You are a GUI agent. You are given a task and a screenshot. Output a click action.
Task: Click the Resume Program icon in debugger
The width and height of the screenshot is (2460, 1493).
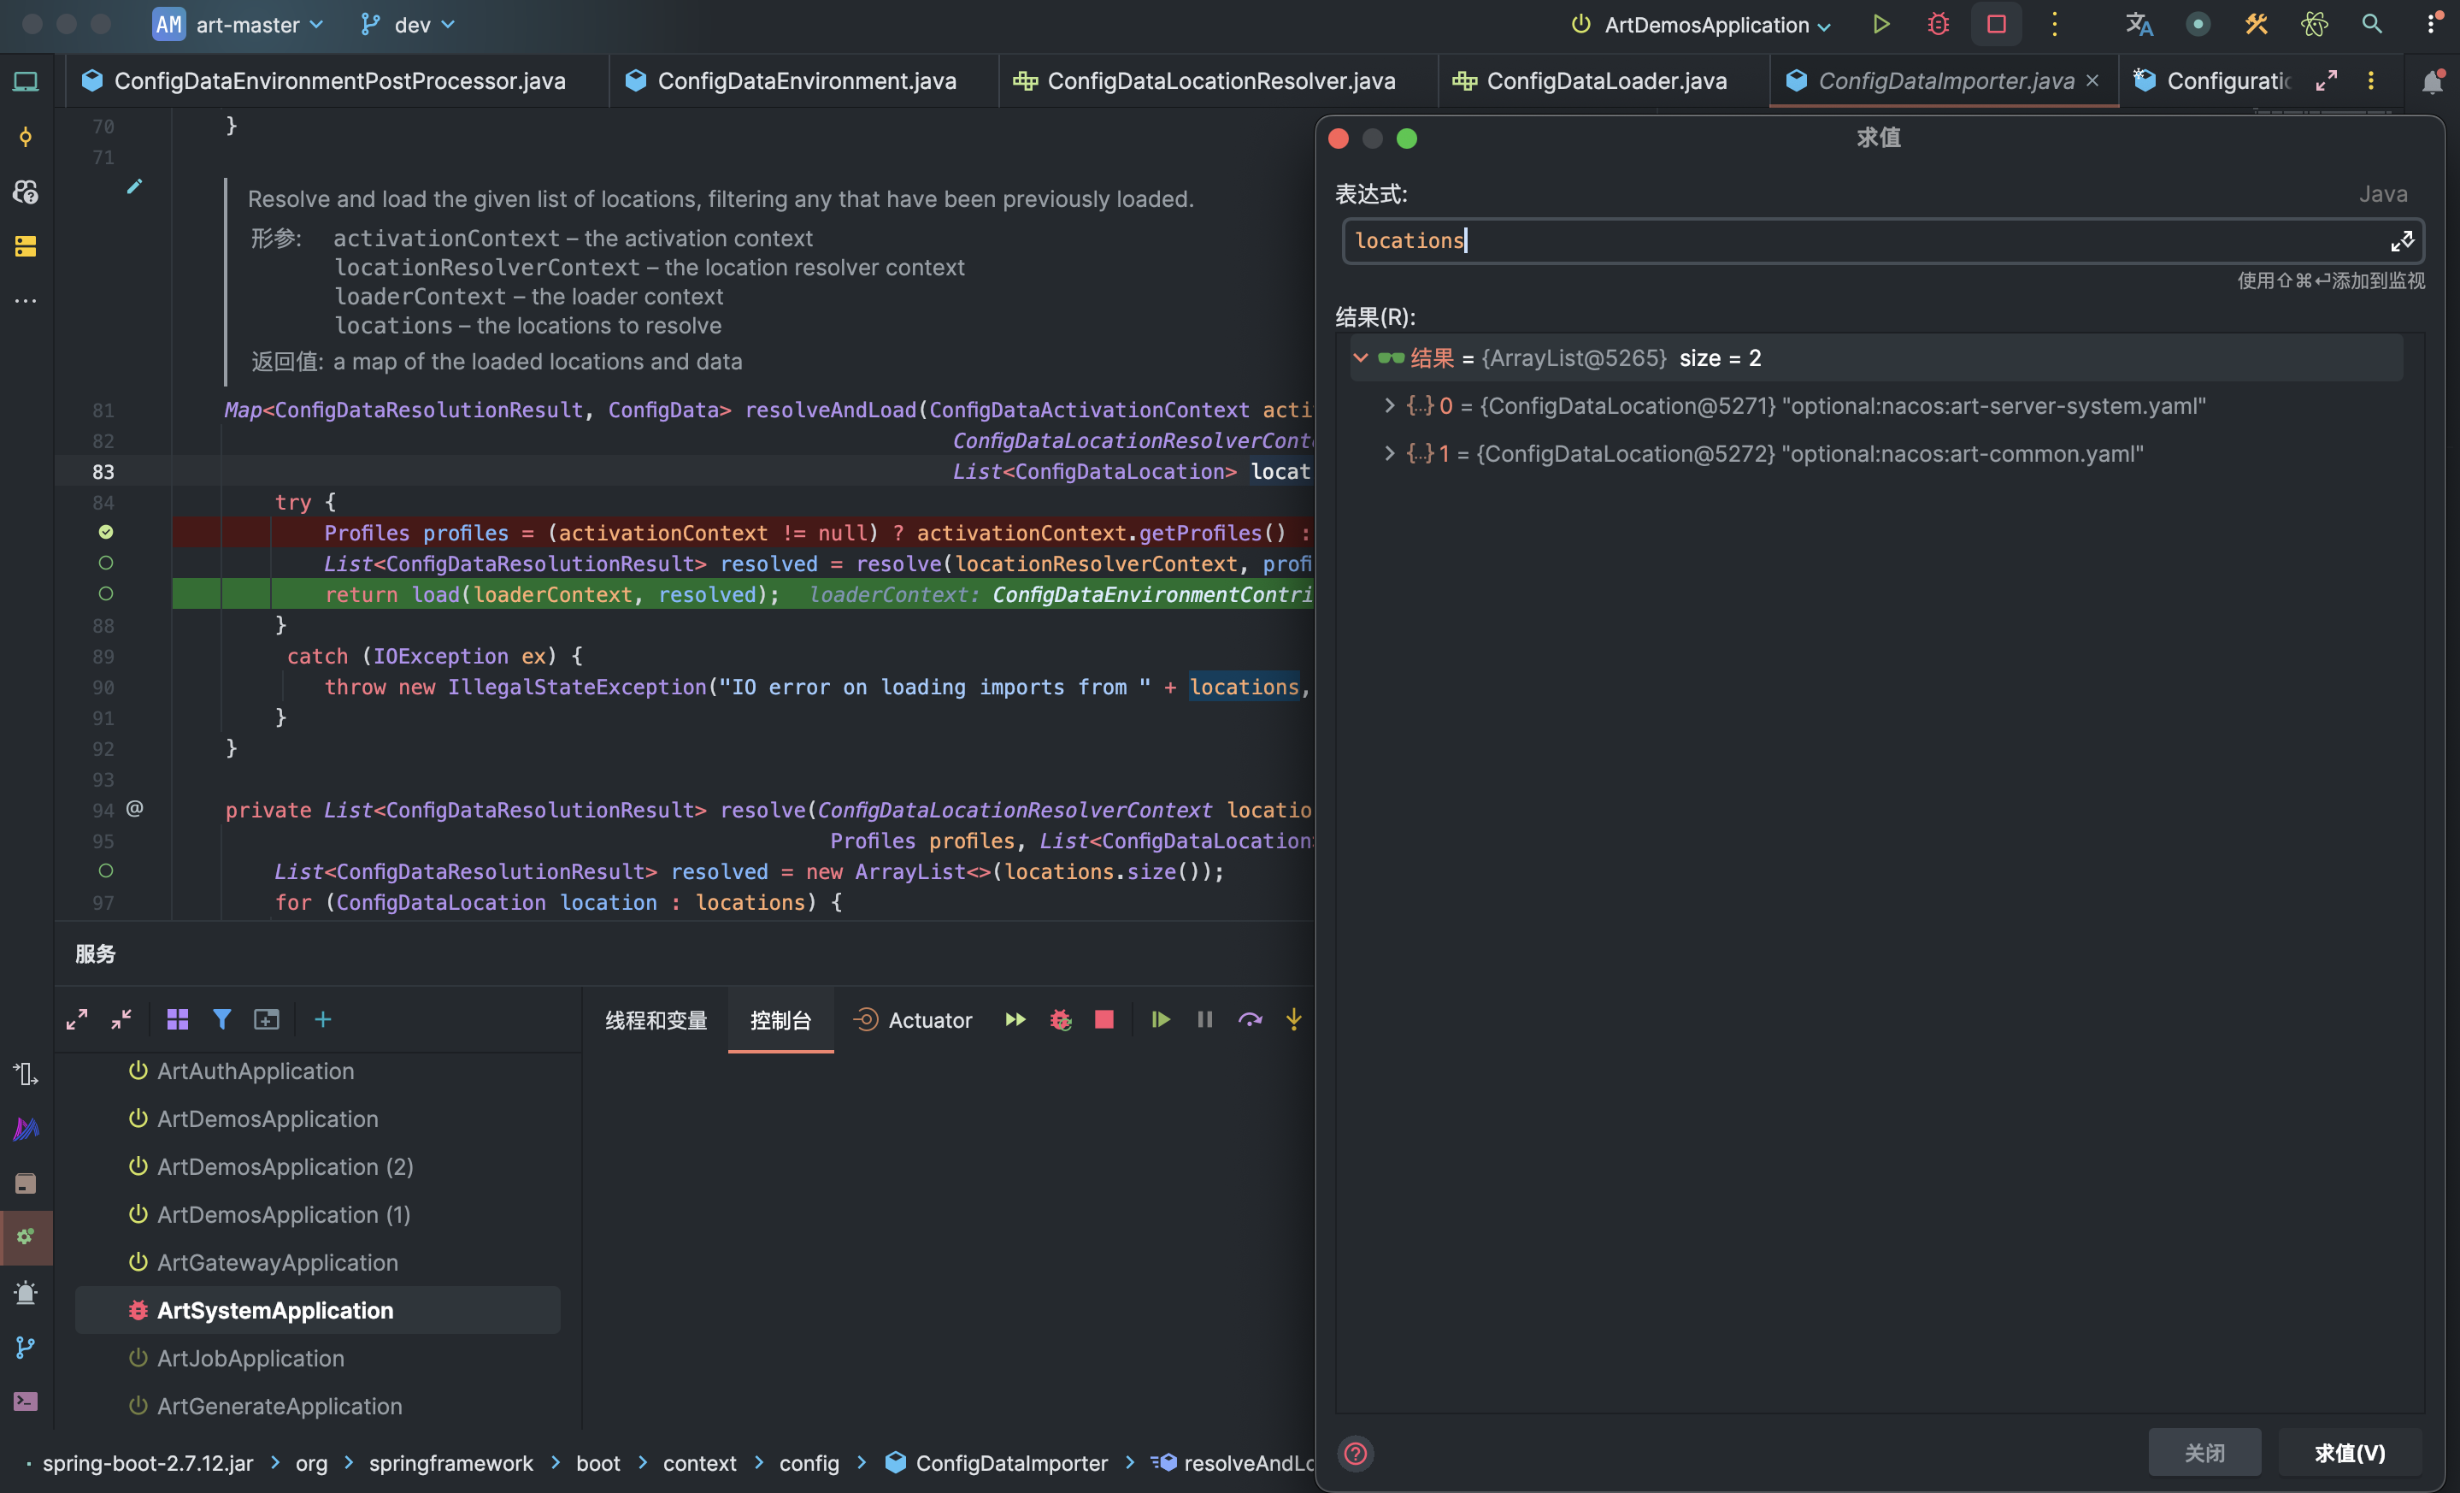1160,1019
